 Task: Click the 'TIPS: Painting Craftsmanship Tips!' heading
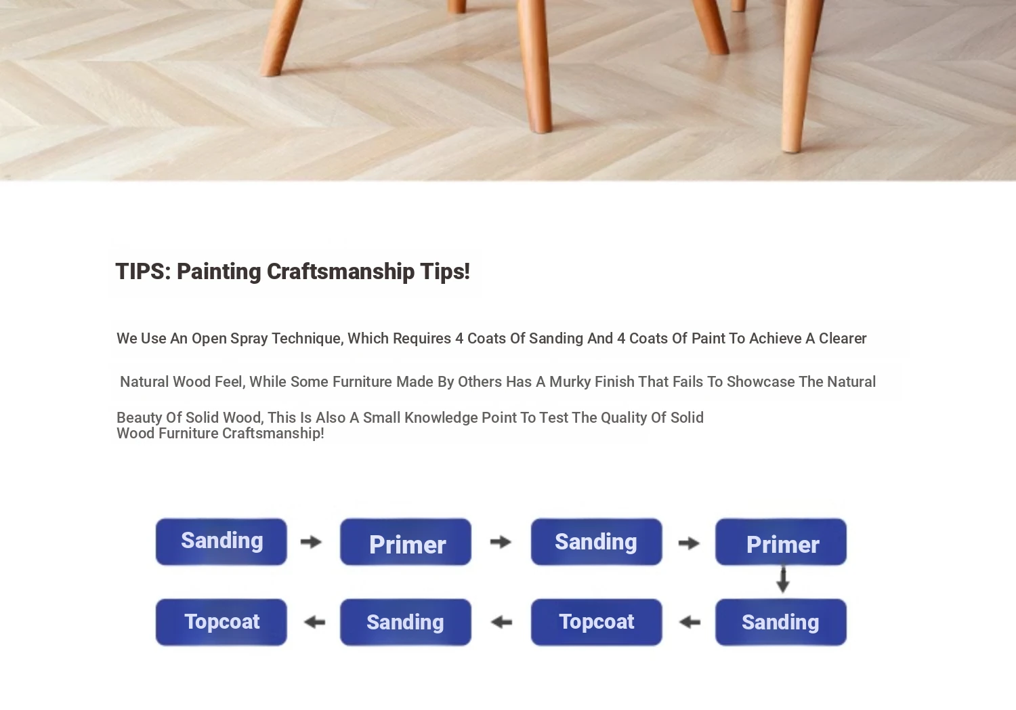[293, 272]
